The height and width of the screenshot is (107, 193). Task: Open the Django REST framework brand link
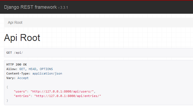click(30, 7)
